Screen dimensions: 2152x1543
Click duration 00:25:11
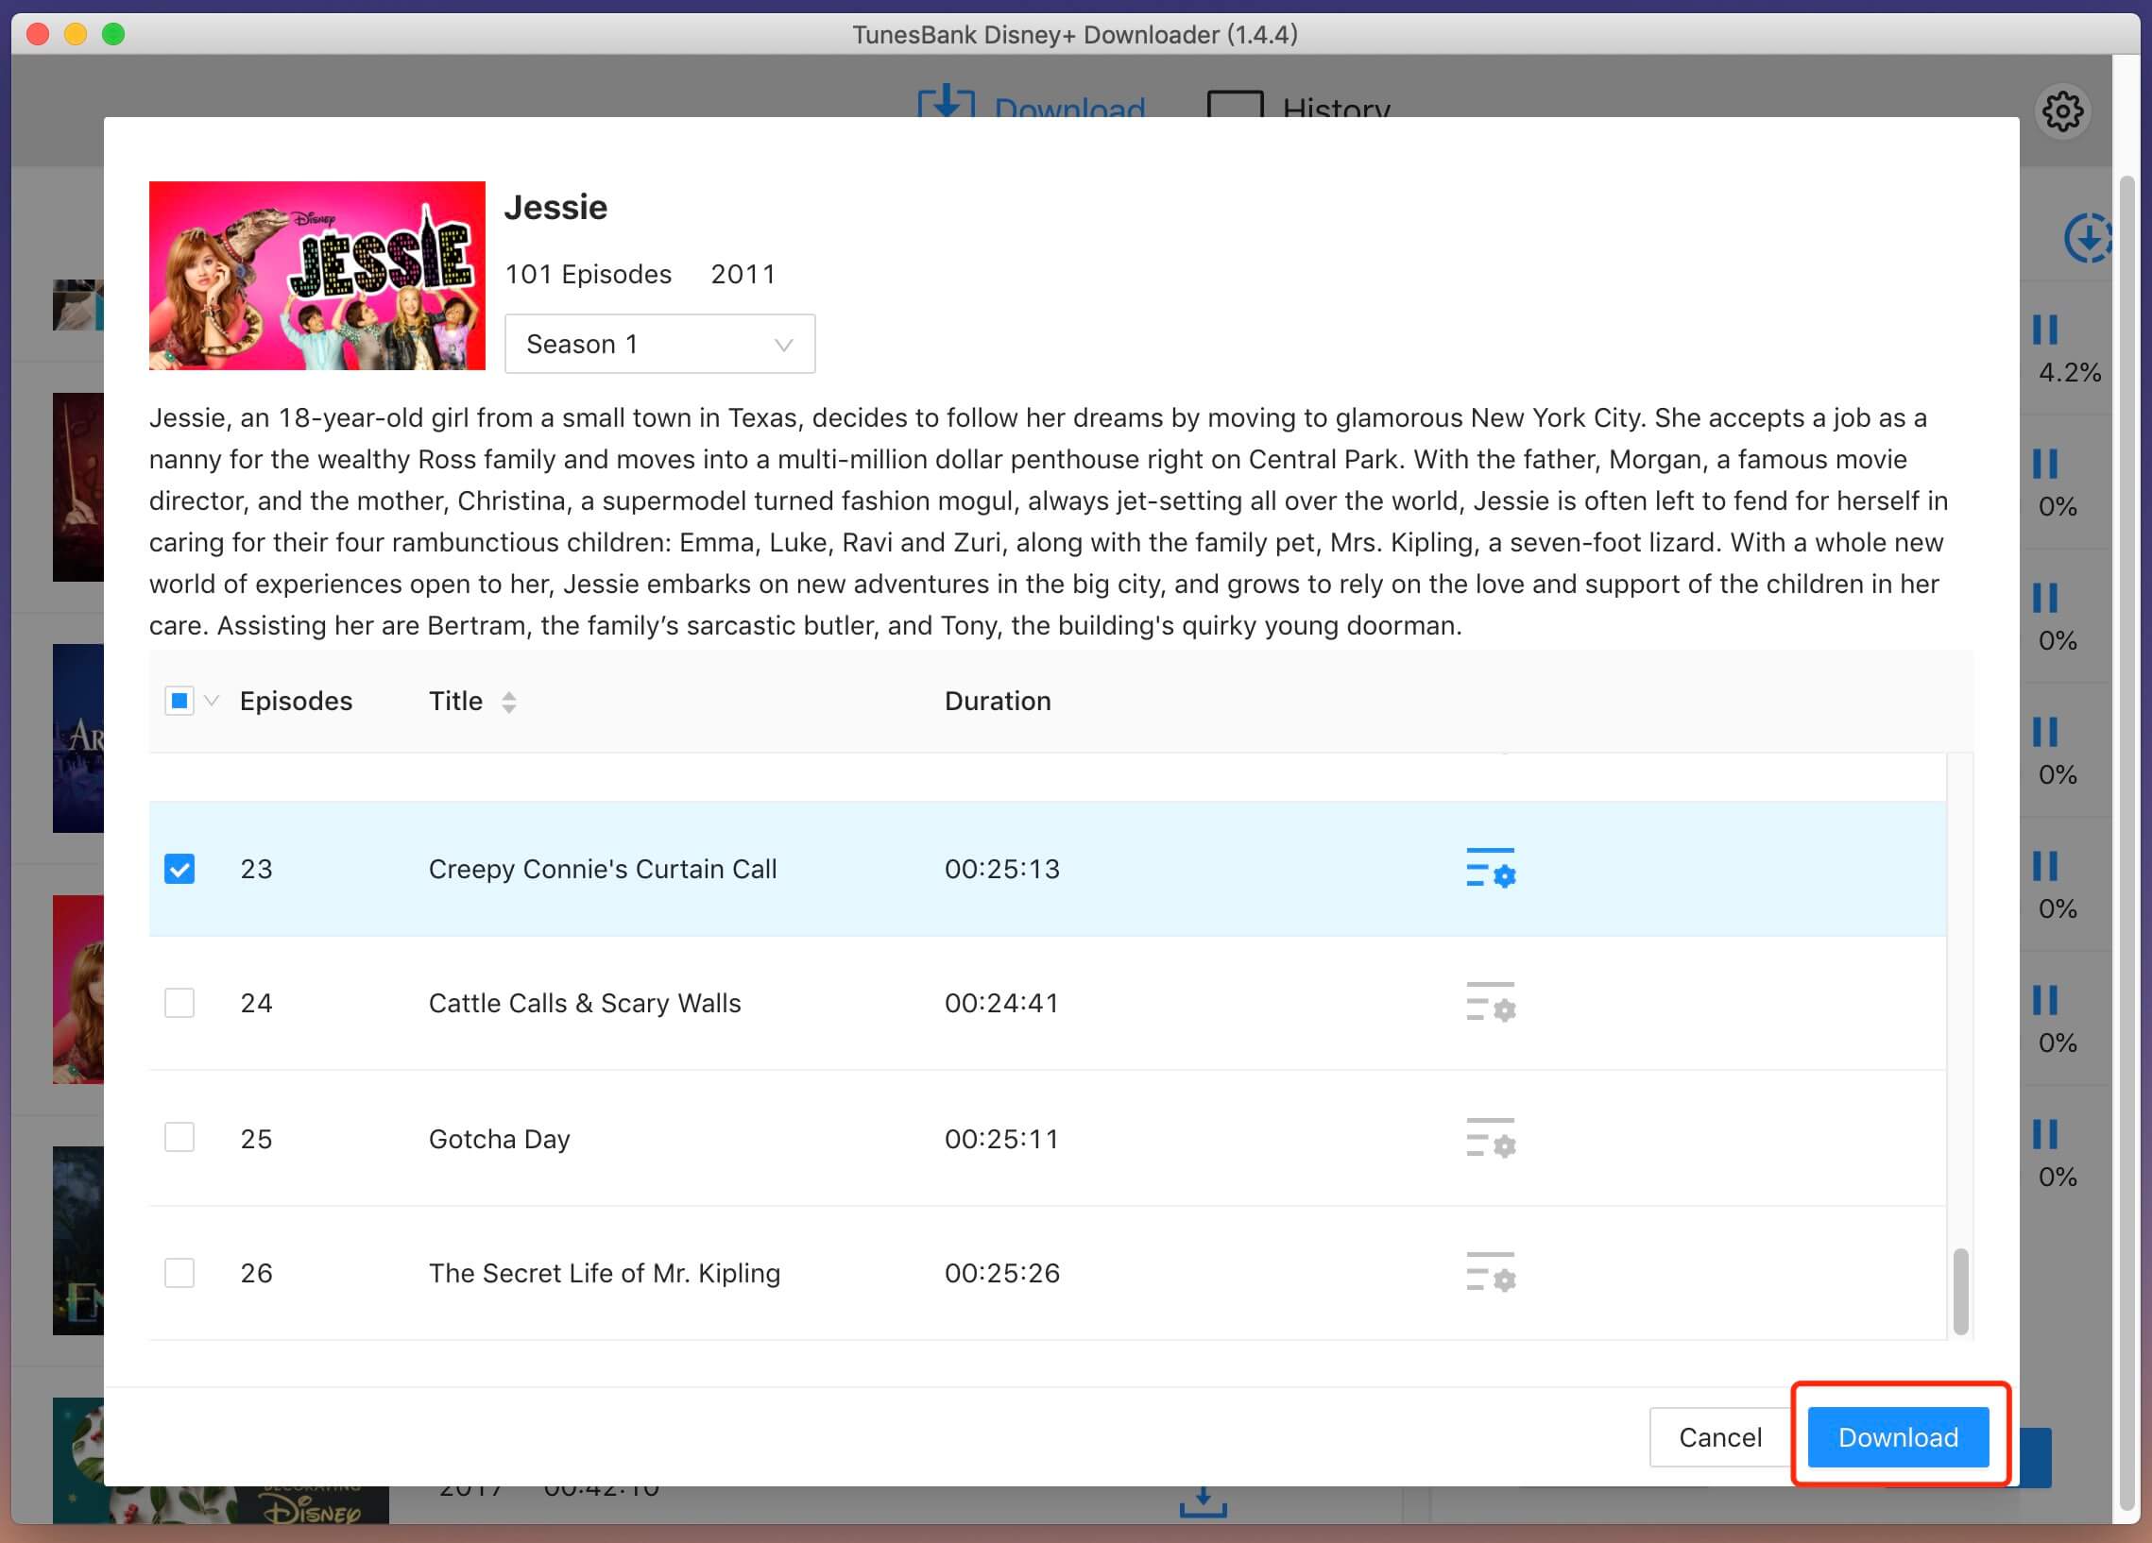tap(1002, 1138)
